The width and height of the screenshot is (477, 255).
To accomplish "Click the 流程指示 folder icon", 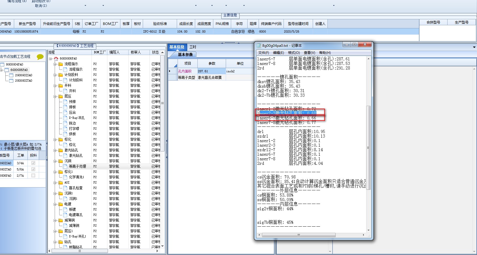I will point(61,64).
